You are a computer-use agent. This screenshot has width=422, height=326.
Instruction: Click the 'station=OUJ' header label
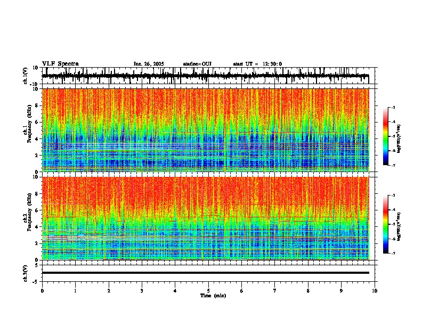tap(197, 64)
